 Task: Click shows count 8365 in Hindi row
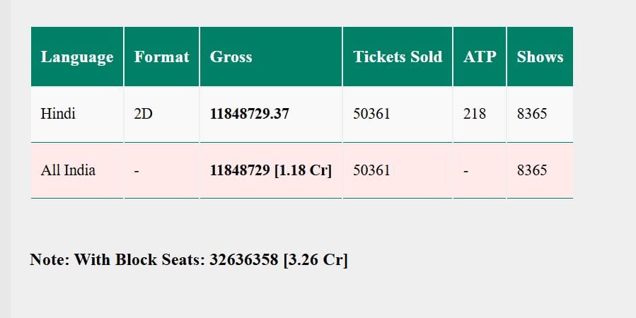coord(532,114)
